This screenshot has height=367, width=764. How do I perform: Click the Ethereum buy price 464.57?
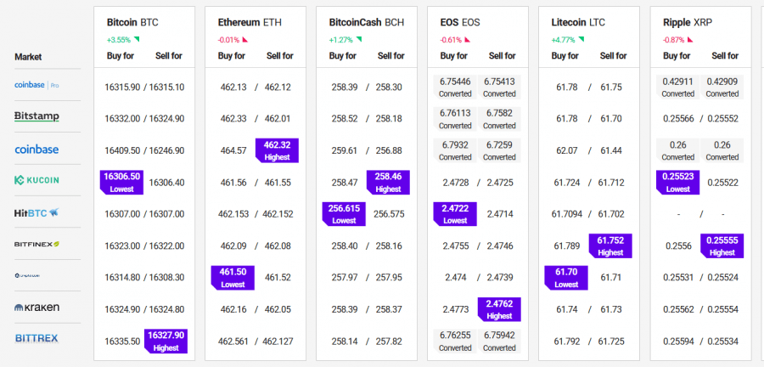[x=233, y=150]
